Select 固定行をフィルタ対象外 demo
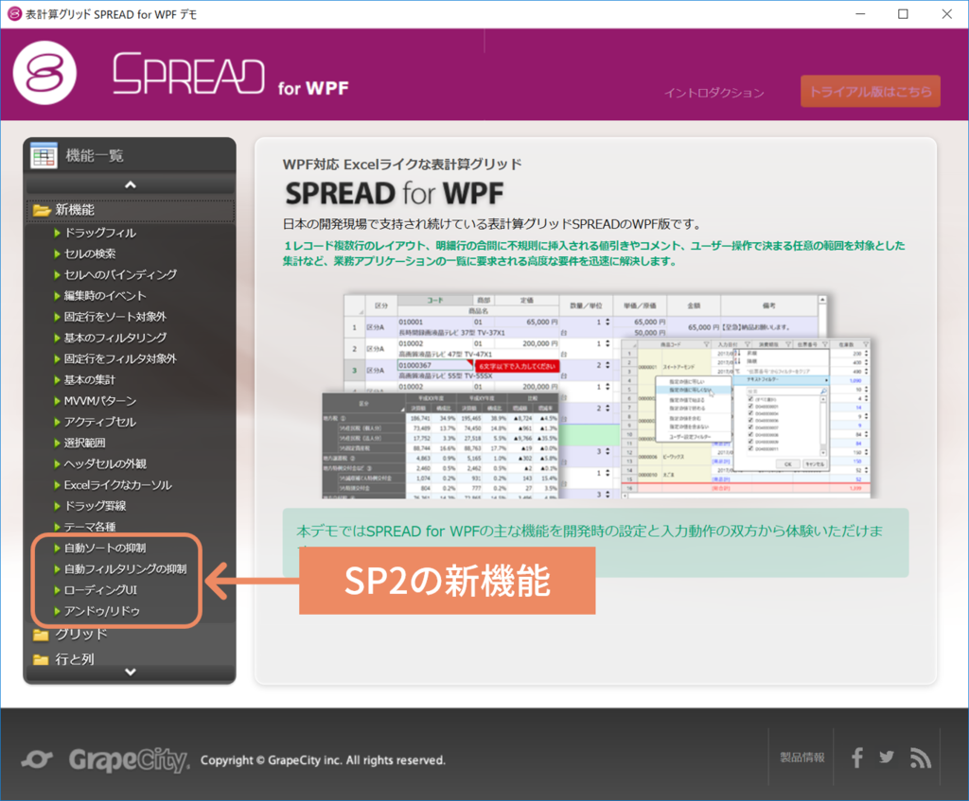This screenshot has width=969, height=801. click(x=120, y=358)
